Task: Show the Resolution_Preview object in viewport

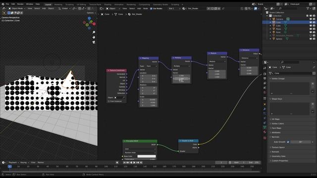Action: tap(311, 36)
